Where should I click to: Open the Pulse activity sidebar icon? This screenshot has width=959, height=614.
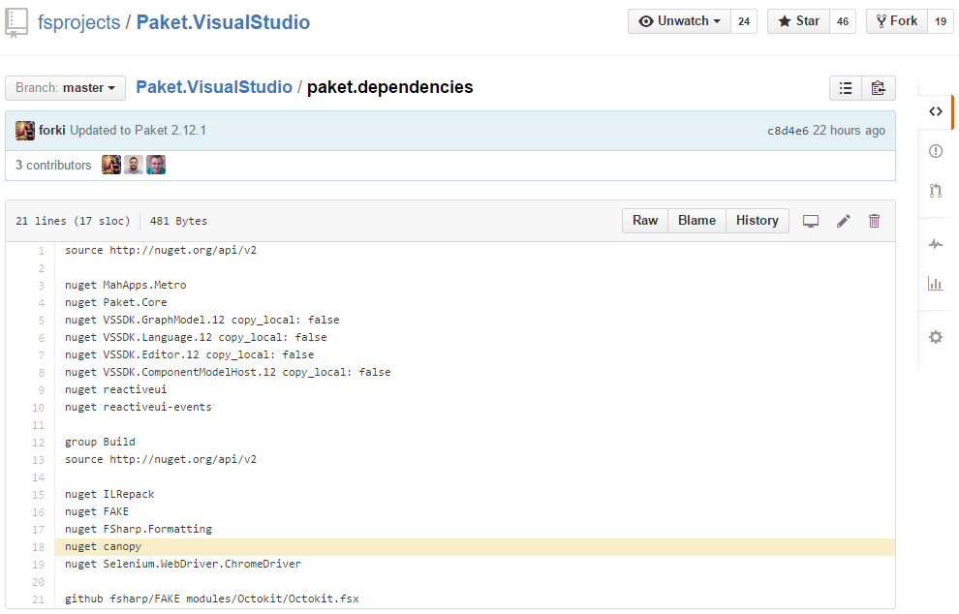point(935,244)
